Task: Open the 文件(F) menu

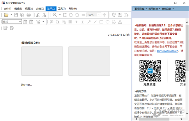Action: coord(8,9)
